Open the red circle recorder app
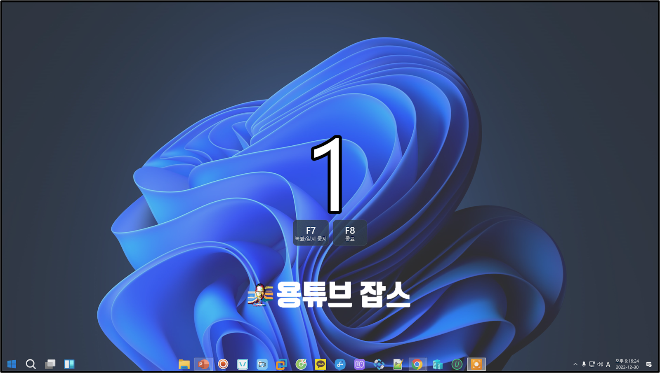The image size is (660, 373). (x=223, y=364)
